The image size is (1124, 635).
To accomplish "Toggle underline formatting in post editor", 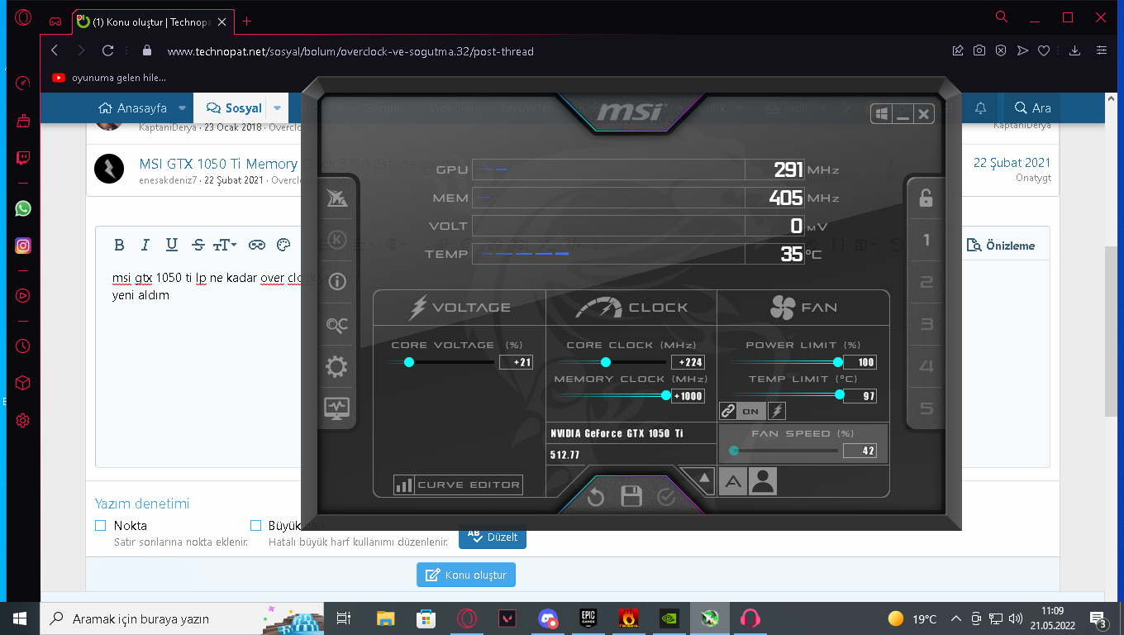I will [x=172, y=245].
